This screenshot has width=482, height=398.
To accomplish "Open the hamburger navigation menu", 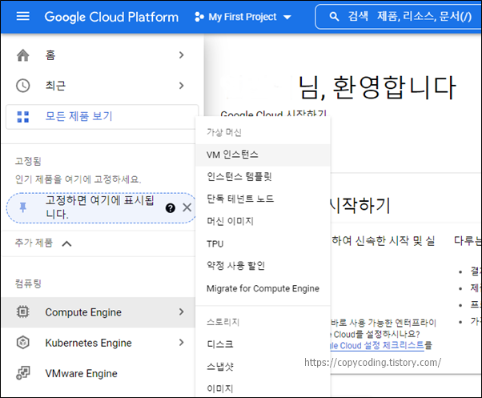I will (23, 16).
